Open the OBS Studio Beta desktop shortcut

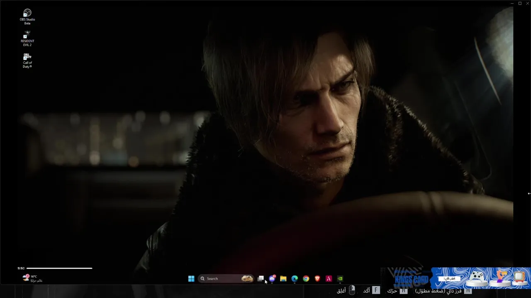[27, 17]
